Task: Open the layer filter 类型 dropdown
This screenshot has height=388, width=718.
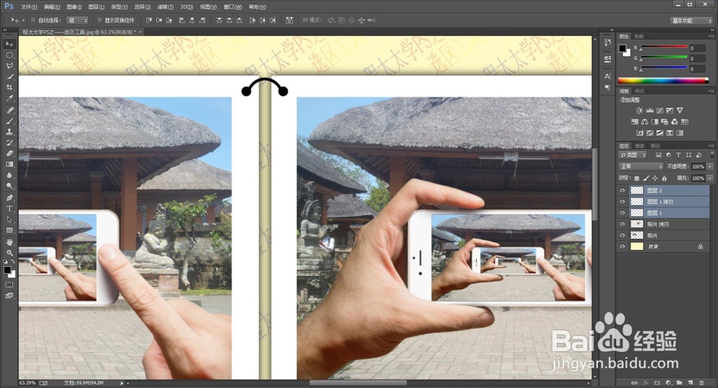Action: [x=633, y=155]
